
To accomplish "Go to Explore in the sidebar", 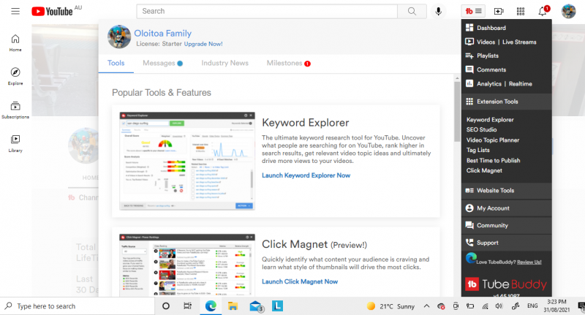I will (15, 76).
